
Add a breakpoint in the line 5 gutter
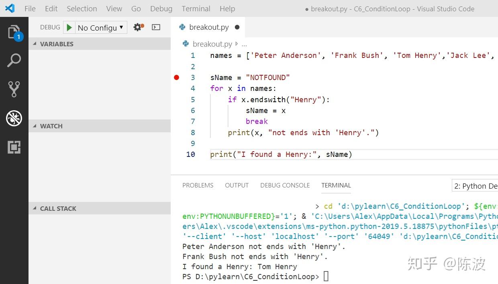pos(177,99)
